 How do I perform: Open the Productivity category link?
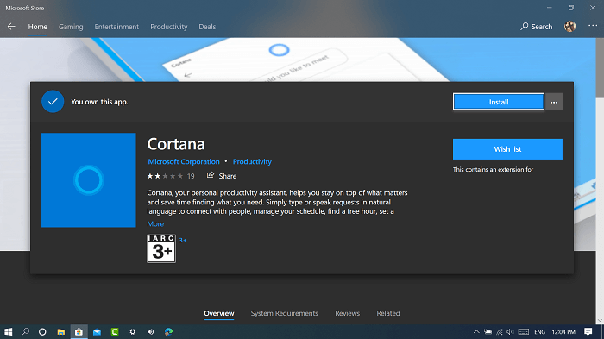coord(252,162)
